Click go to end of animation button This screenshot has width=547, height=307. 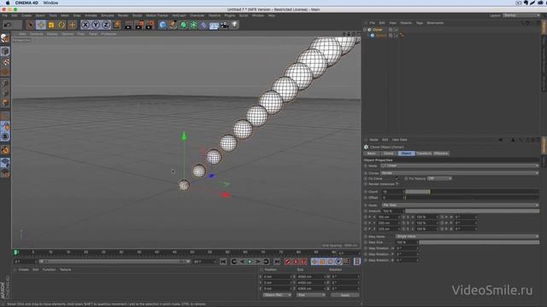click(x=277, y=262)
